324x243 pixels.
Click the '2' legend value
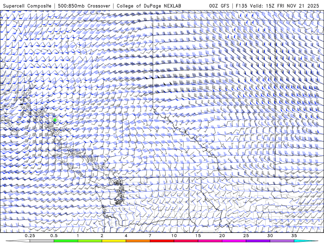click(x=102, y=236)
